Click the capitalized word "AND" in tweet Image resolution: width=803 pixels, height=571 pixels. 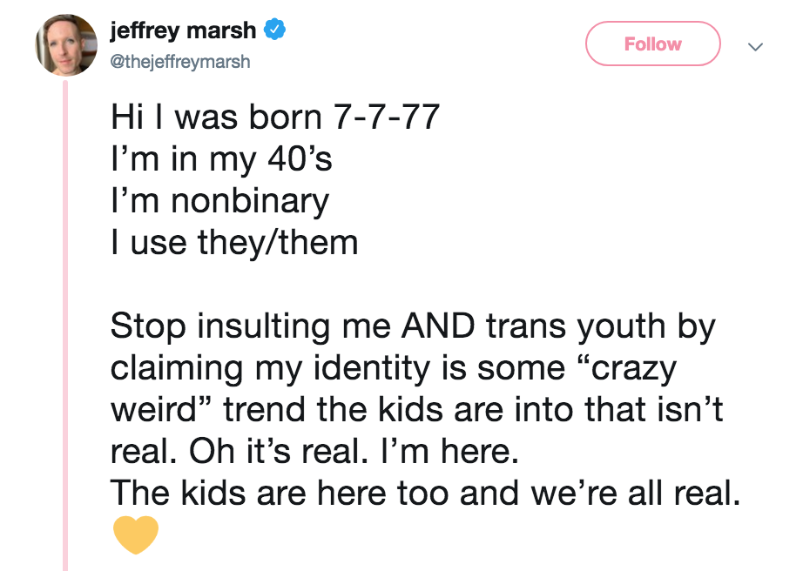pyautogui.click(x=438, y=326)
